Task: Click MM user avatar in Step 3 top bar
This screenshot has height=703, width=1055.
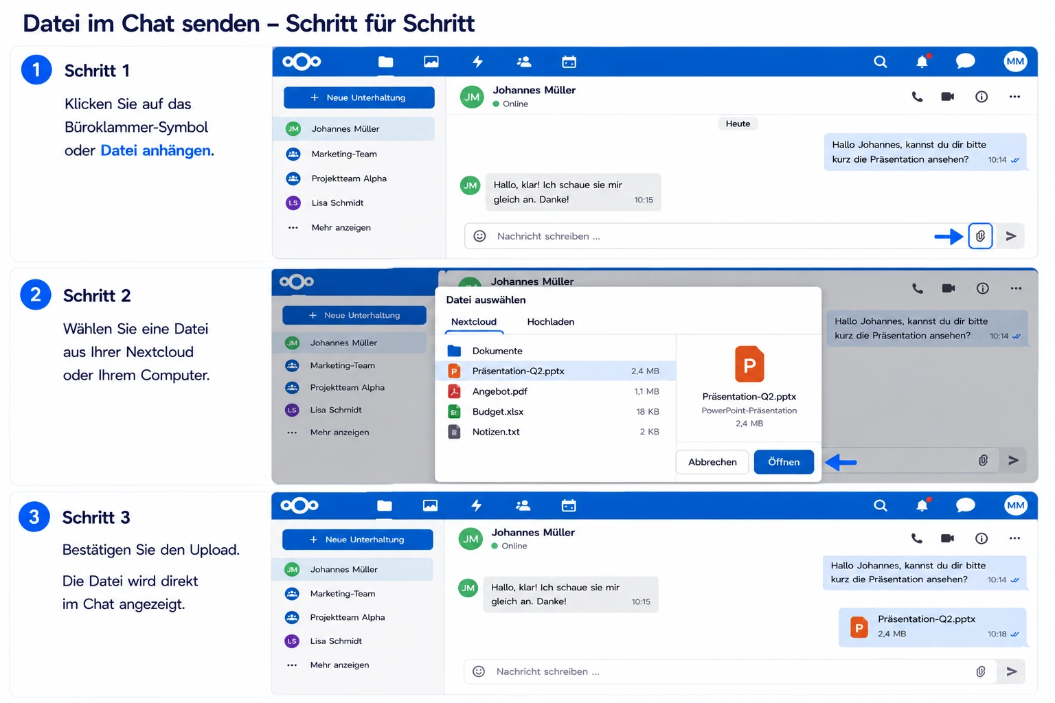Action: pos(1015,506)
